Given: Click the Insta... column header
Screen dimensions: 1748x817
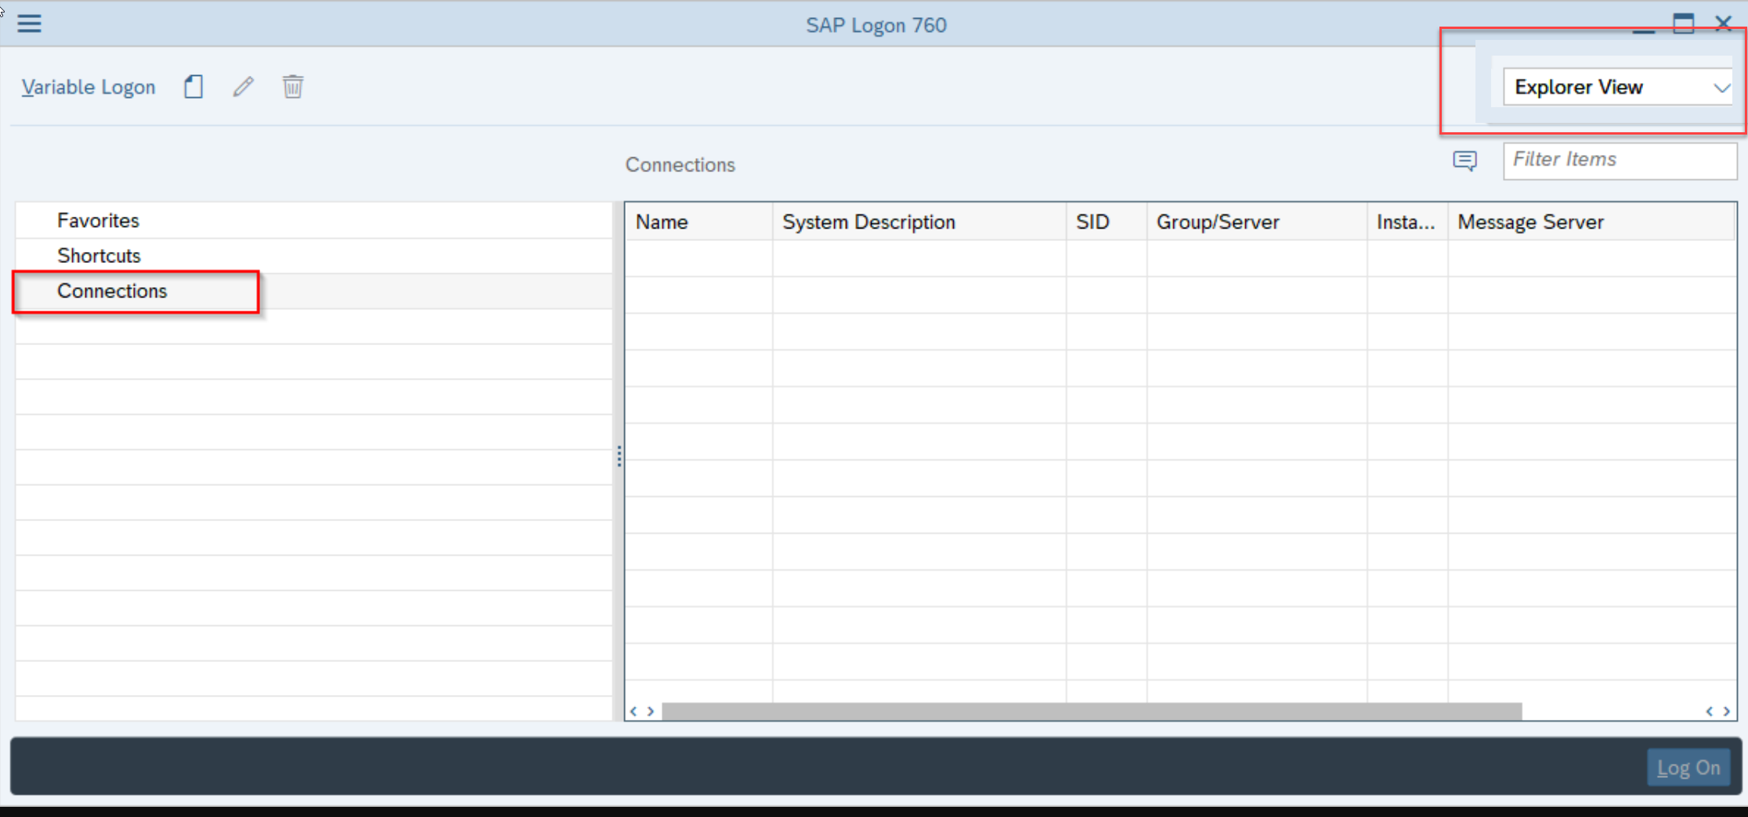Looking at the screenshot, I should [1407, 222].
